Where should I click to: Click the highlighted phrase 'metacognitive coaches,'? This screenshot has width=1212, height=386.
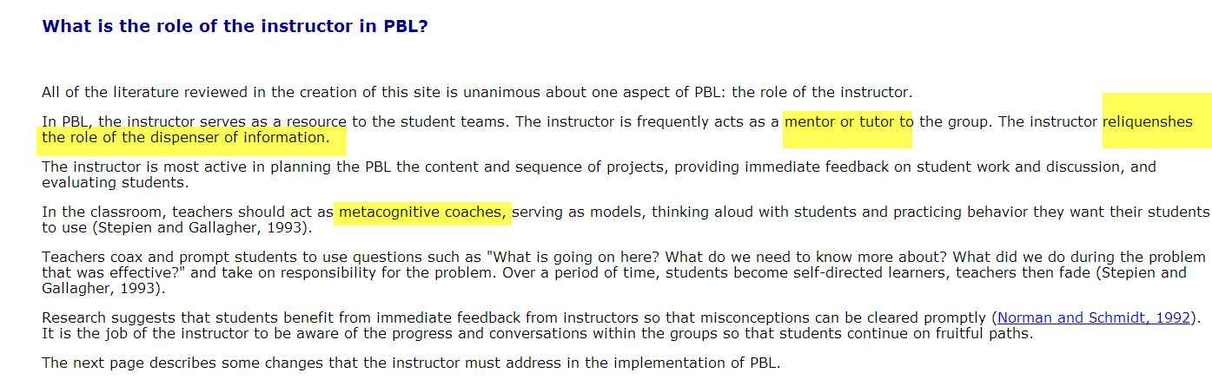pyautogui.click(x=423, y=212)
